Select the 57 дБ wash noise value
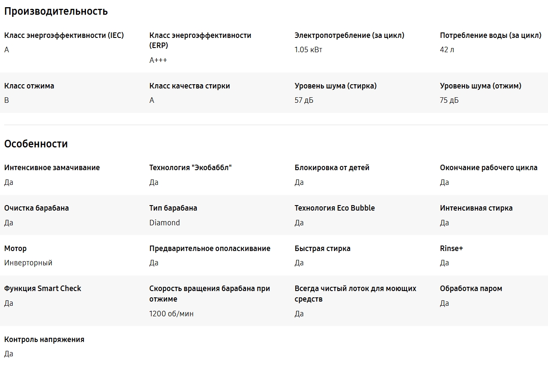The width and height of the screenshot is (548, 366). [304, 100]
